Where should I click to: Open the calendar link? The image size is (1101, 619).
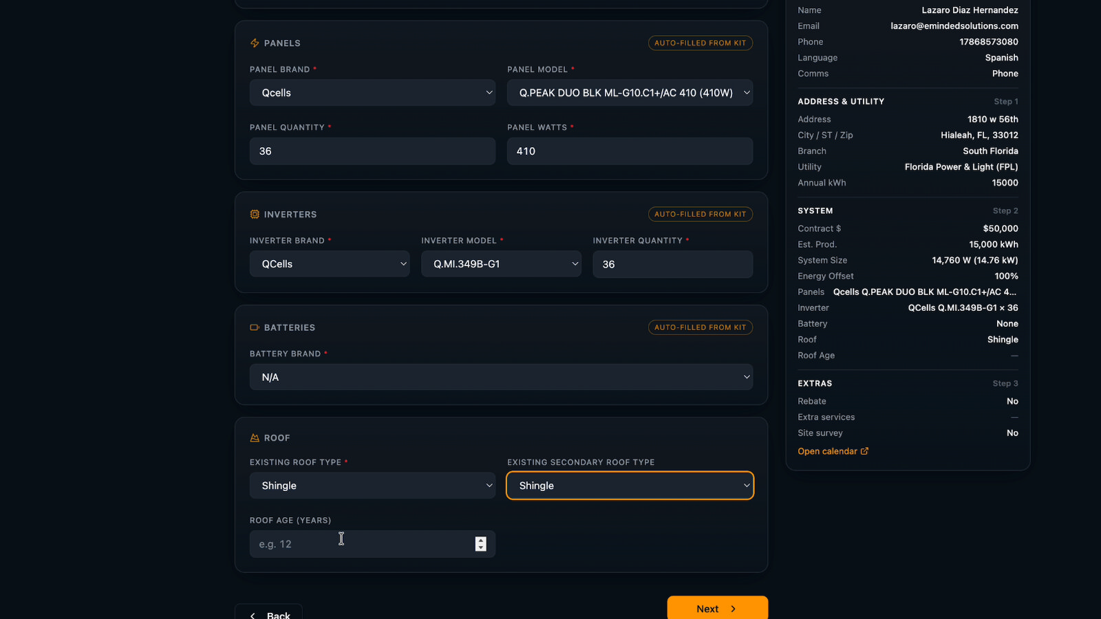click(x=833, y=451)
